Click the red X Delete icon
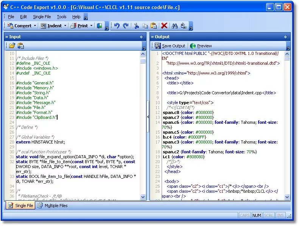 (x=164, y=26)
